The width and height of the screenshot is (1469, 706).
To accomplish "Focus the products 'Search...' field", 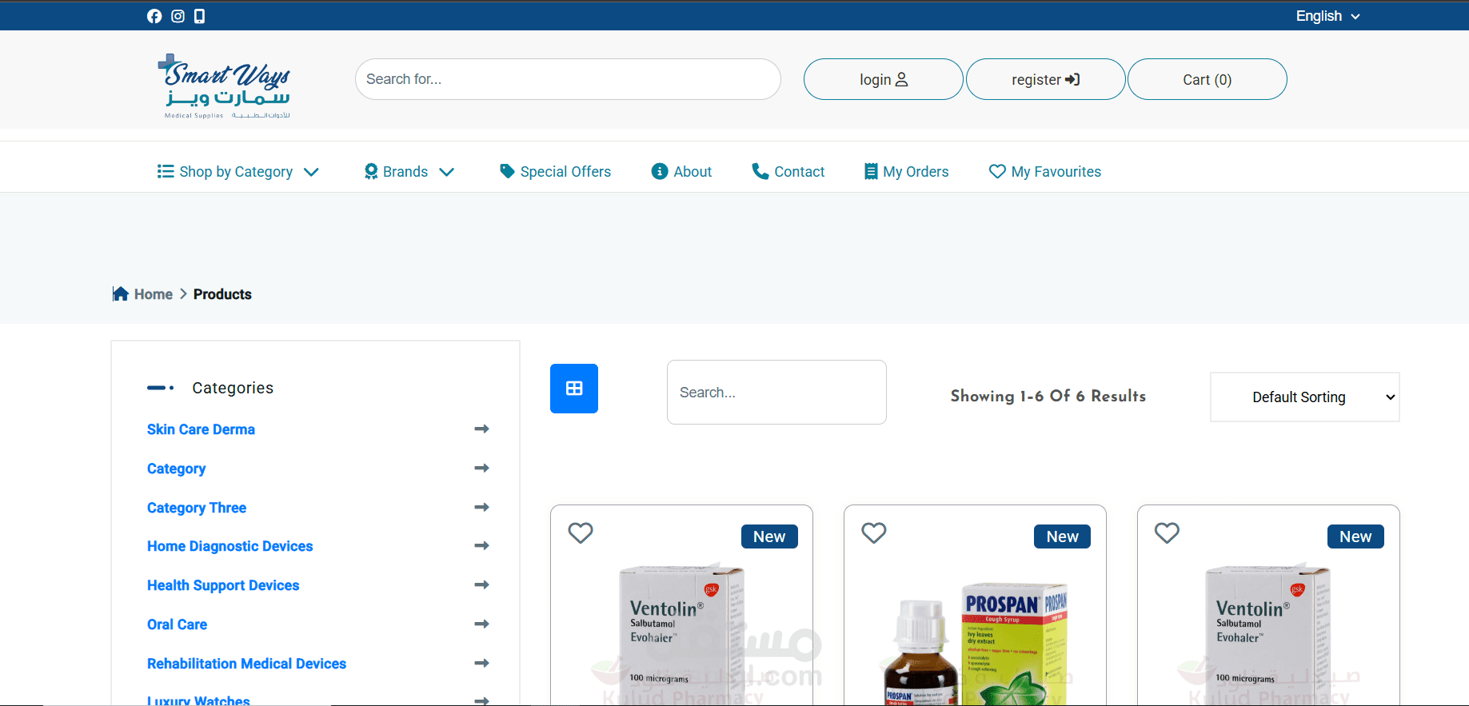I will 776,392.
